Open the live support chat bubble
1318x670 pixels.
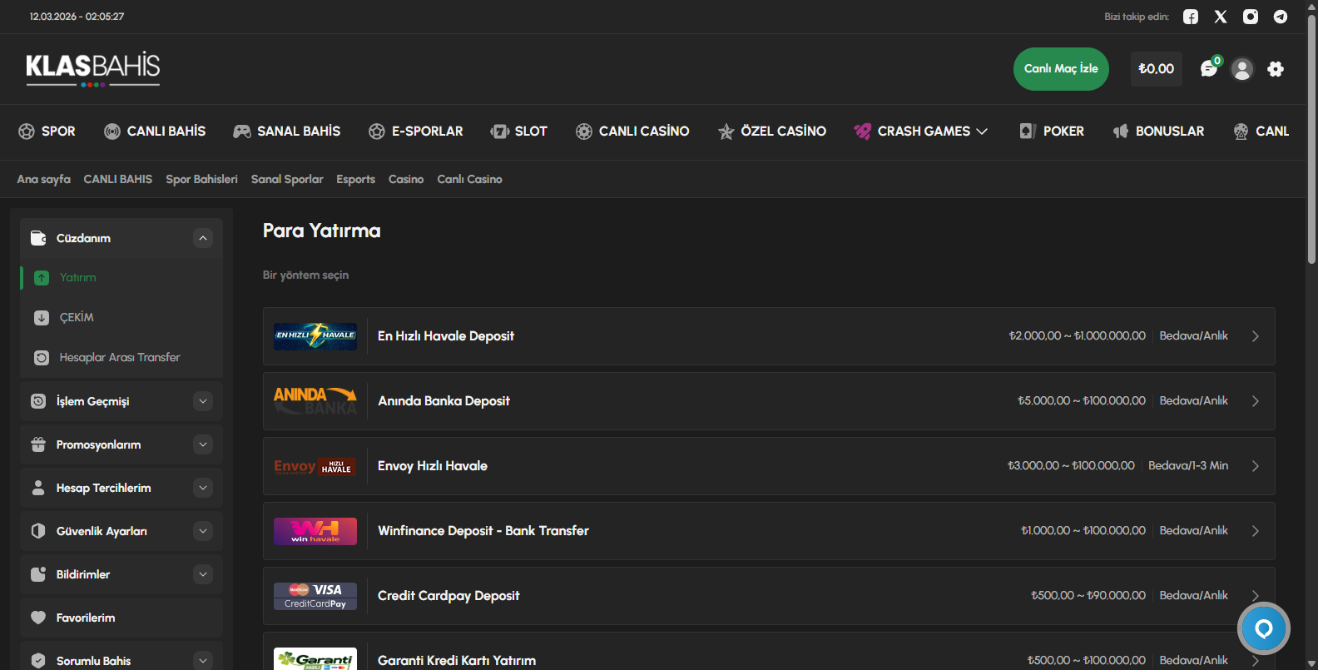tap(1263, 628)
